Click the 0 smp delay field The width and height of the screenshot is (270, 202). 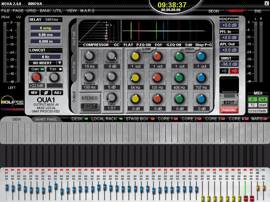tap(46, 28)
